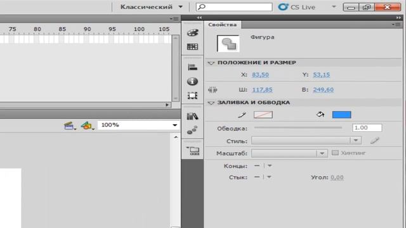Click the height value 249,60
This screenshot has width=406, height=228.
coord(323,90)
